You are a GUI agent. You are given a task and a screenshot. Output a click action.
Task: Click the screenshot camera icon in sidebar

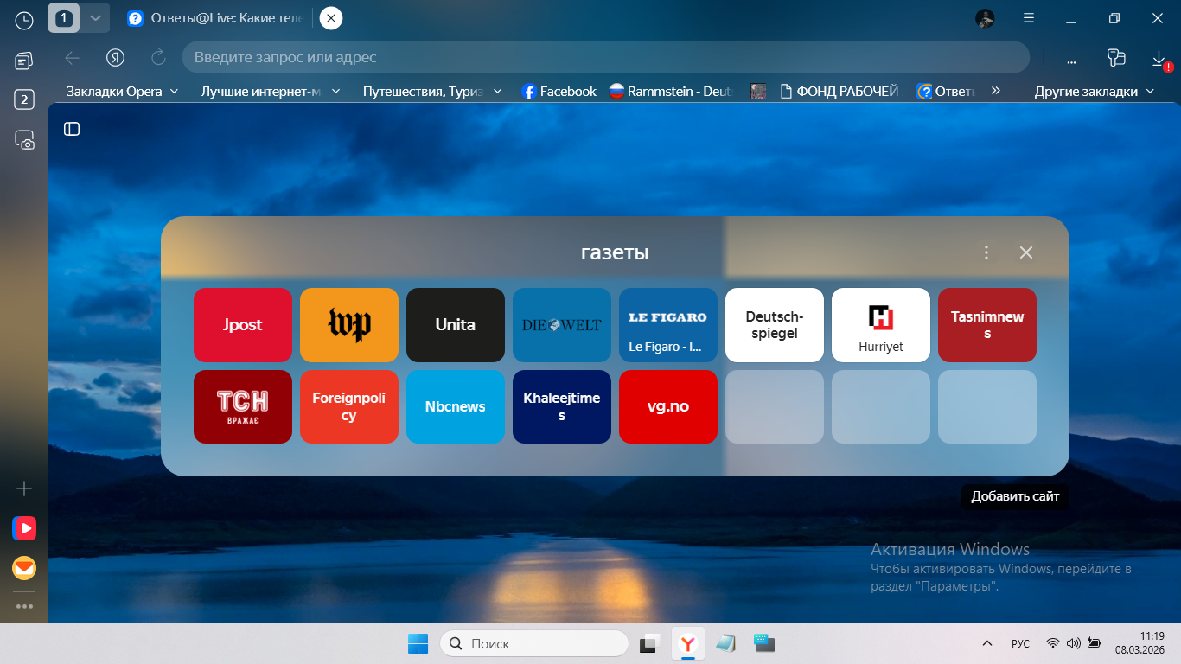pyautogui.click(x=24, y=140)
